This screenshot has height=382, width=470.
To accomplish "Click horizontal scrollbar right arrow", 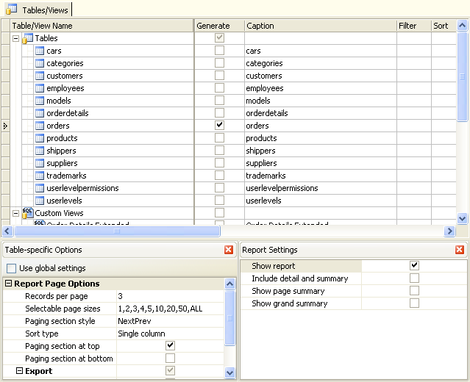I will click(449, 231).
